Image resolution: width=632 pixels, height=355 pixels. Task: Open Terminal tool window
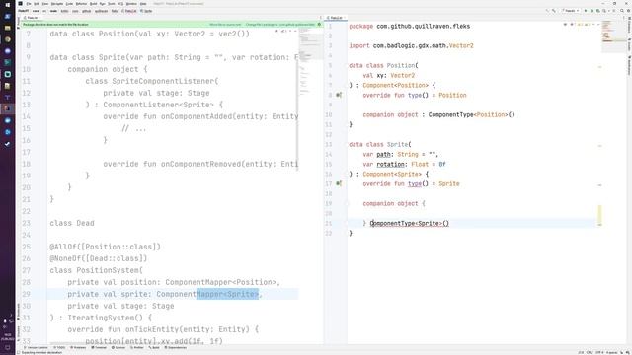coord(99,347)
